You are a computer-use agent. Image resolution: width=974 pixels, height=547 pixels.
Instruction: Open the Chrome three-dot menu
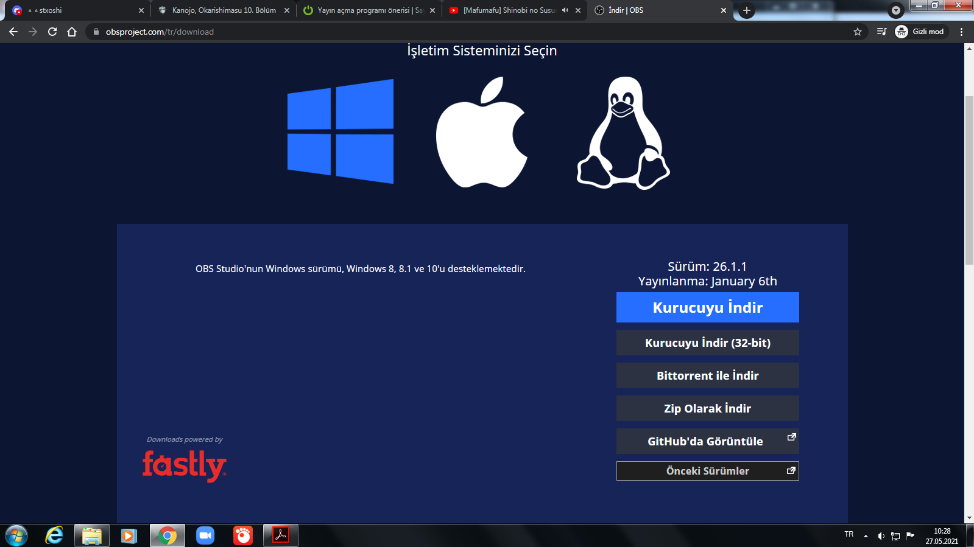[962, 32]
